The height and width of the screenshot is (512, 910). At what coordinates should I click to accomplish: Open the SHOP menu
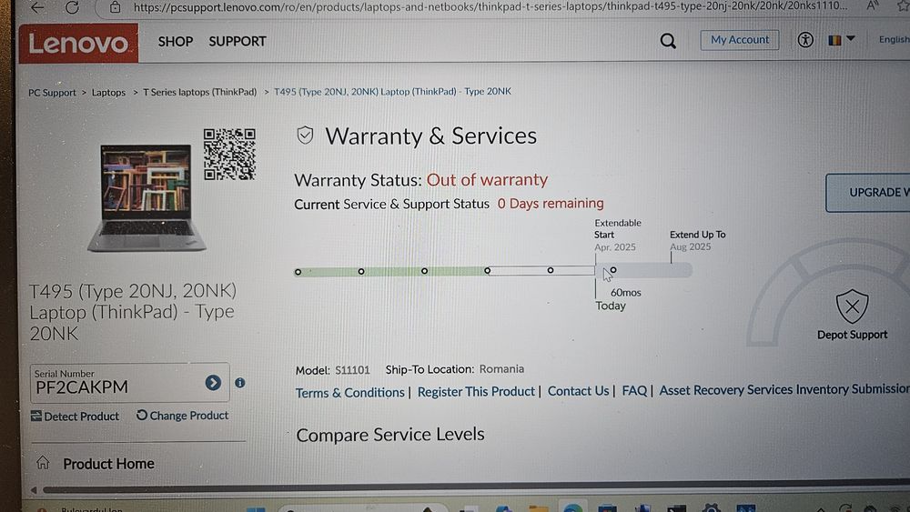tap(176, 42)
